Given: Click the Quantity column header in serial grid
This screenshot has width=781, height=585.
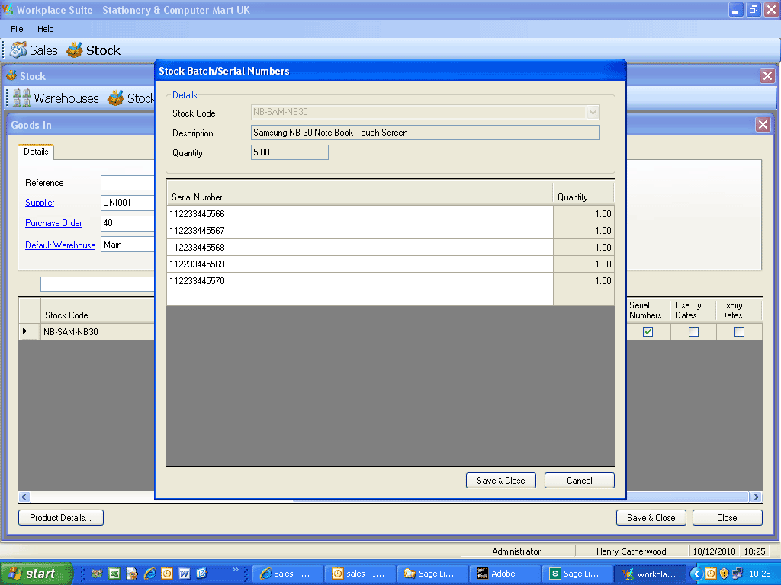Looking at the screenshot, I should tap(583, 193).
